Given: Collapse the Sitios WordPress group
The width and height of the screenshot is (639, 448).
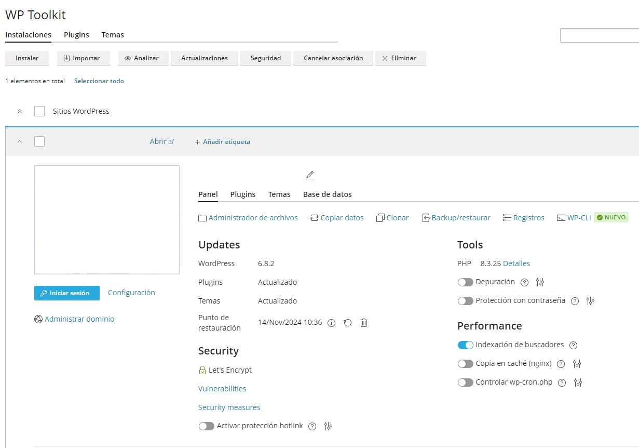Looking at the screenshot, I should [x=20, y=111].
